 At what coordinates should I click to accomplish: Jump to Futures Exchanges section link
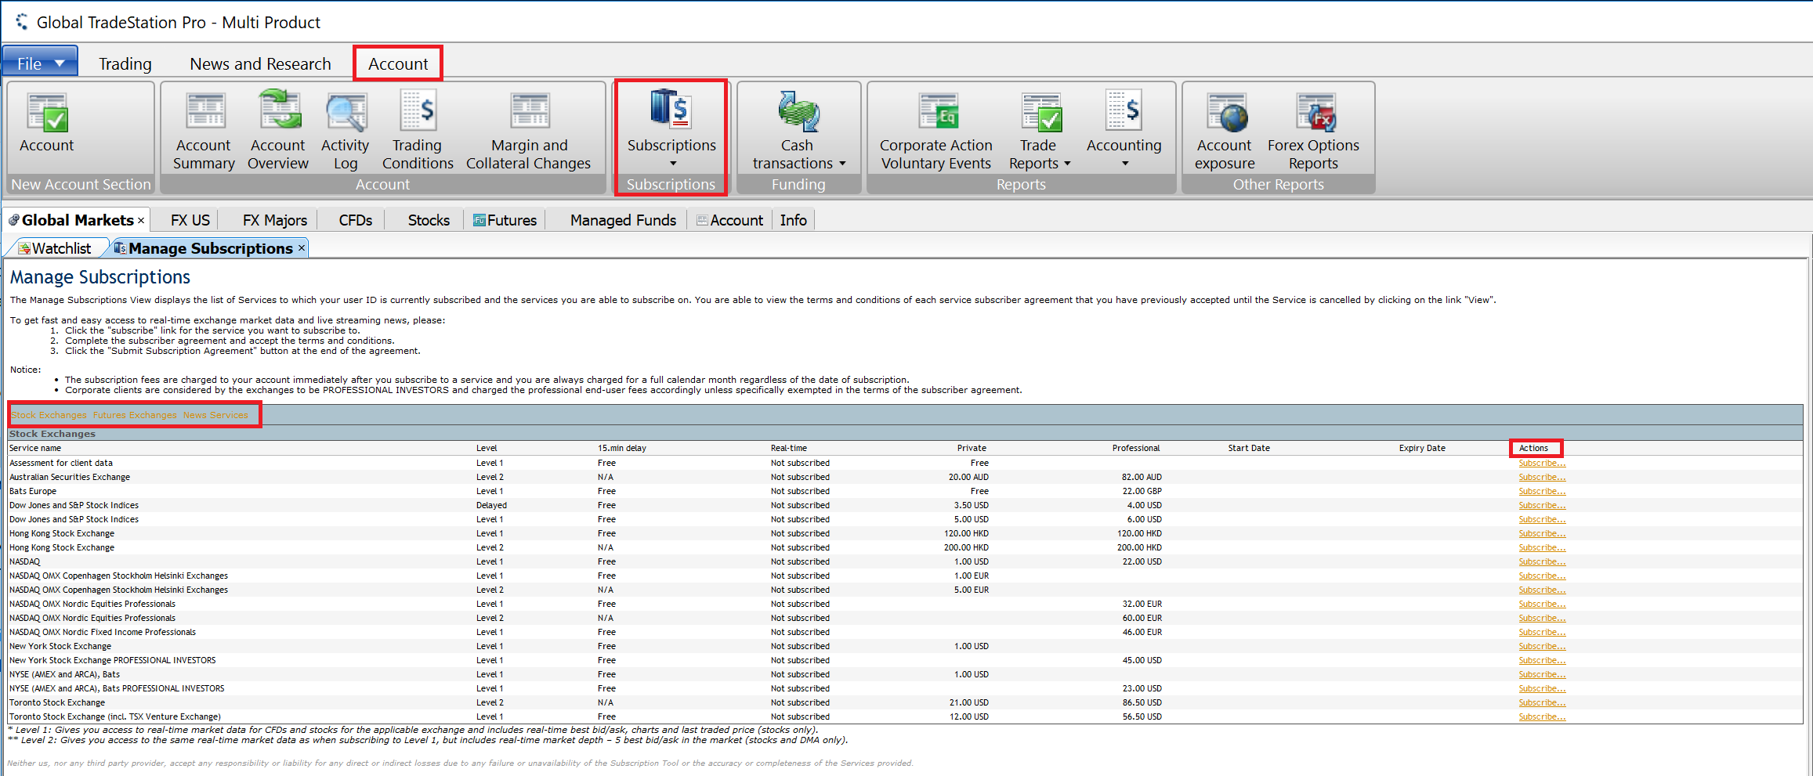pos(135,415)
